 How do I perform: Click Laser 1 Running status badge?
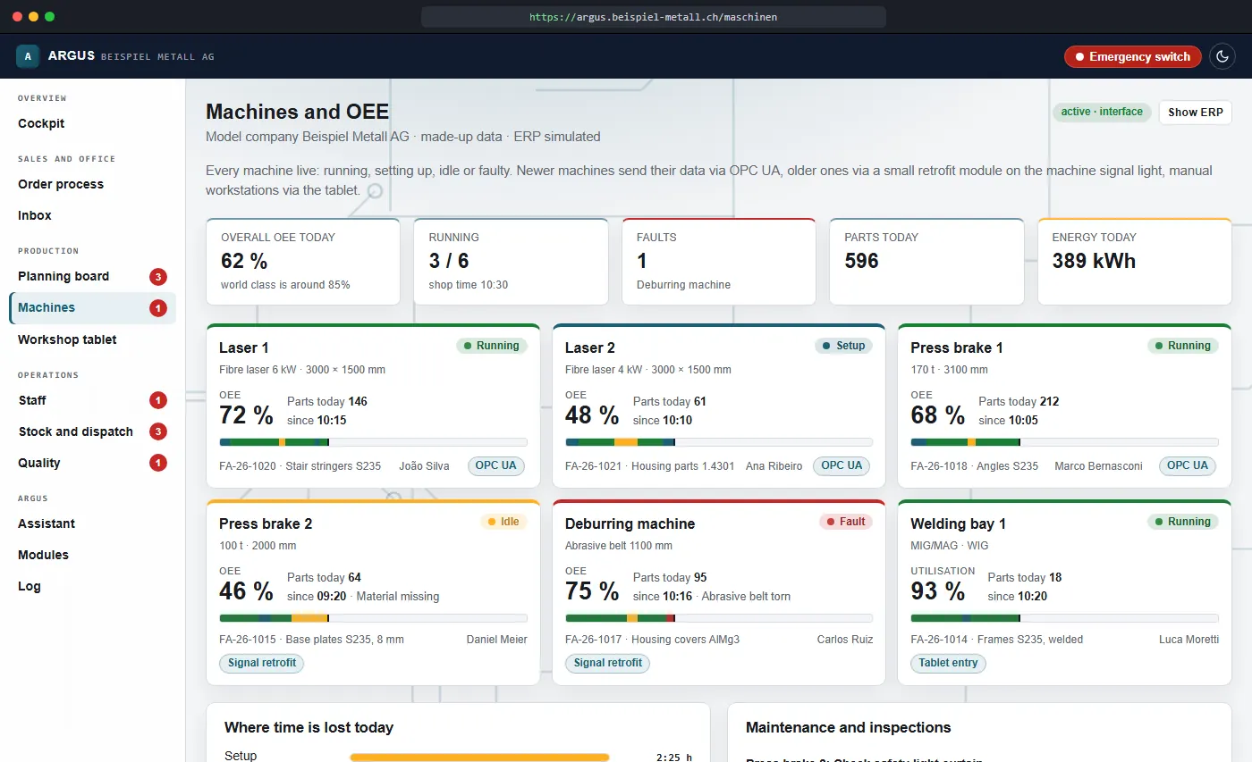(x=492, y=346)
